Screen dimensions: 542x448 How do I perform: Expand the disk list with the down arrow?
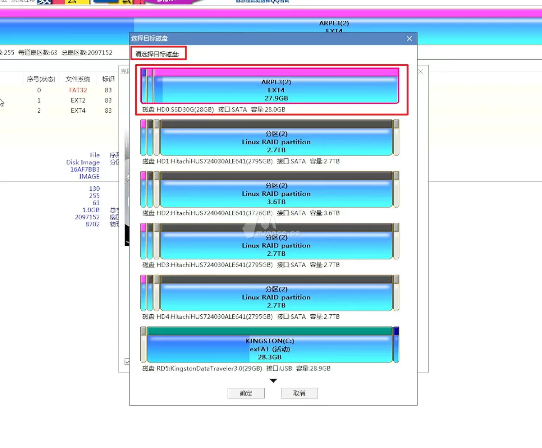click(273, 380)
